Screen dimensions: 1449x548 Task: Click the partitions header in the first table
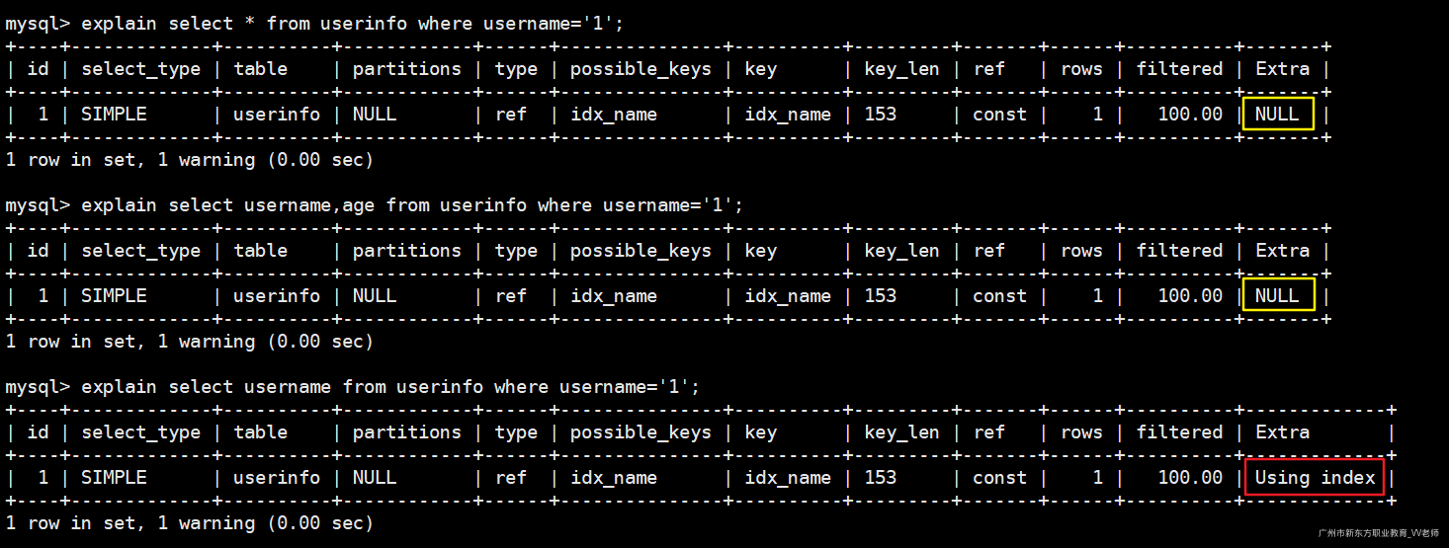406,68
